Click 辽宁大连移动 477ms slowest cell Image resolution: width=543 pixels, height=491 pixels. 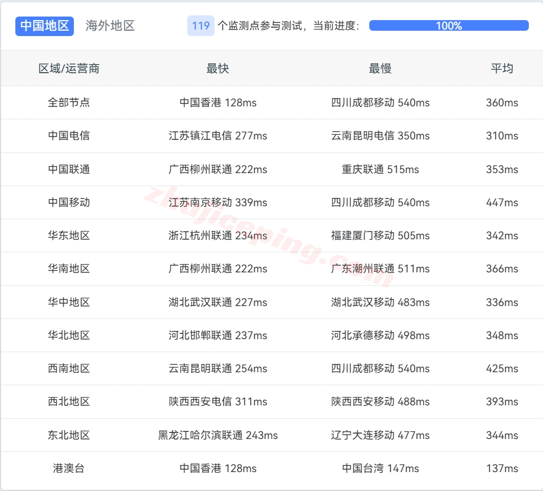[x=381, y=435]
